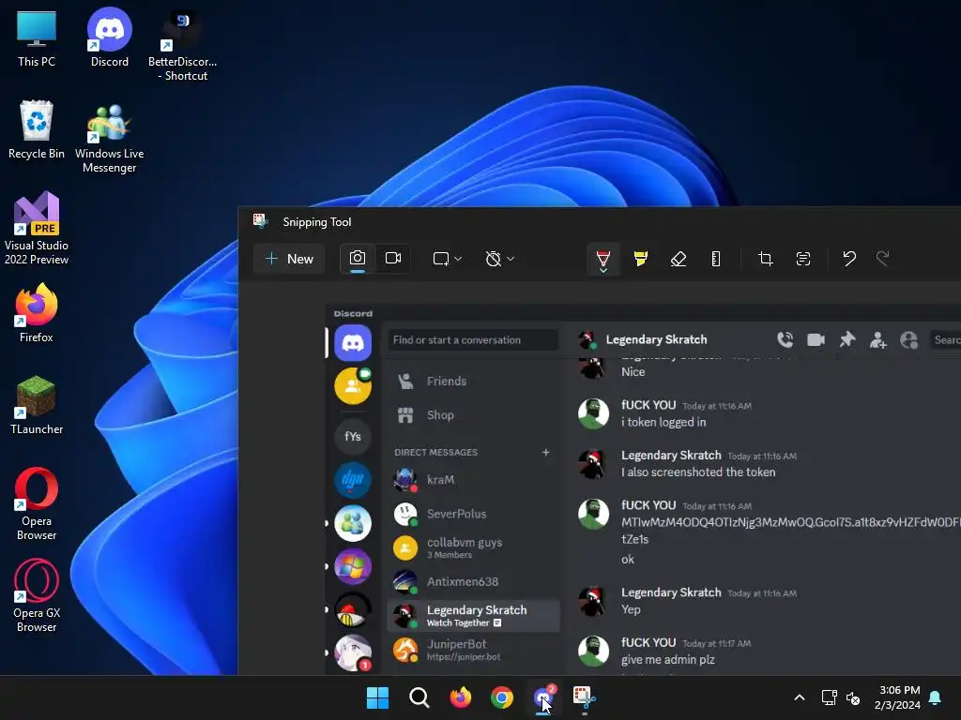Select Legendary Skratch conversation in DM list
Viewport: 961px width, 720px height.
(x=473, y=615)
